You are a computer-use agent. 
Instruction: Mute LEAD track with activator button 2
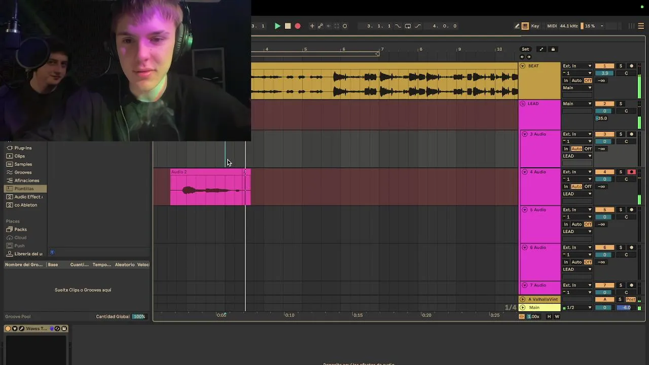click(x=604, y=103)
